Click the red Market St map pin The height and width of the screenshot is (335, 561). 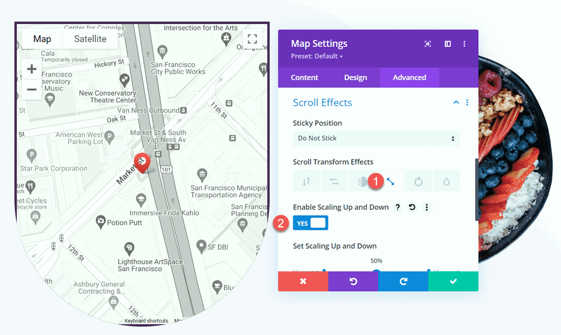coord(142,163)
